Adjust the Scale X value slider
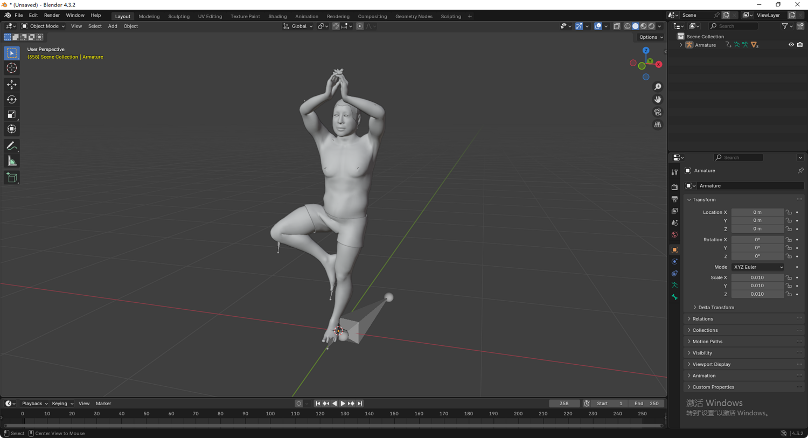Viewport: 808px width, 438px height. click(x=757, y=278)
